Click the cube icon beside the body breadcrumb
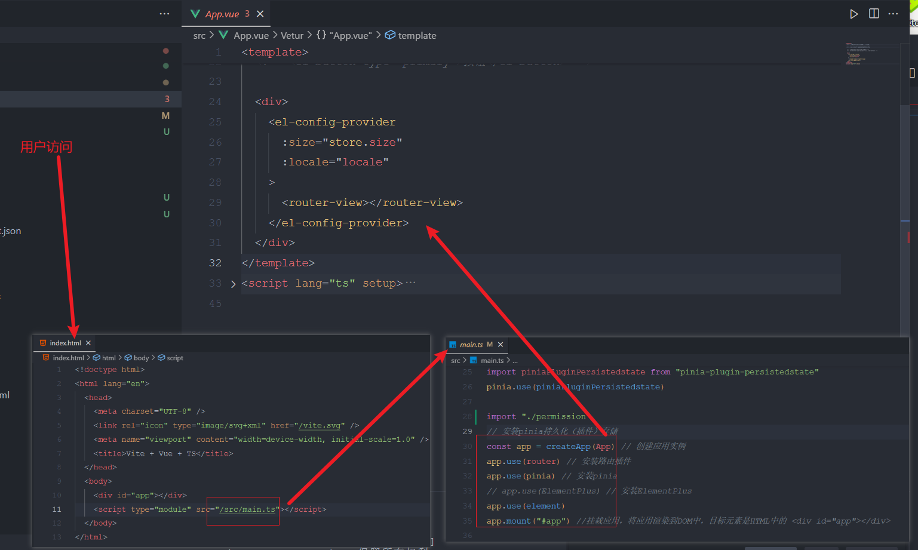This screenshot has height=550, width=918. click(128, 358)
